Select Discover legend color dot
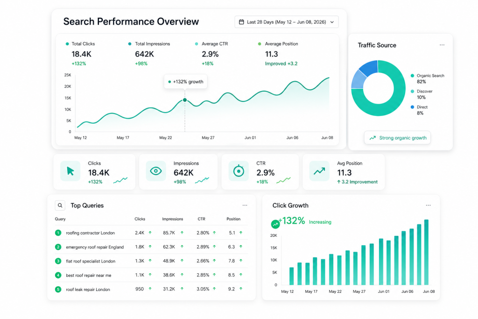The image size is (478, 319). tap(412, 91)
